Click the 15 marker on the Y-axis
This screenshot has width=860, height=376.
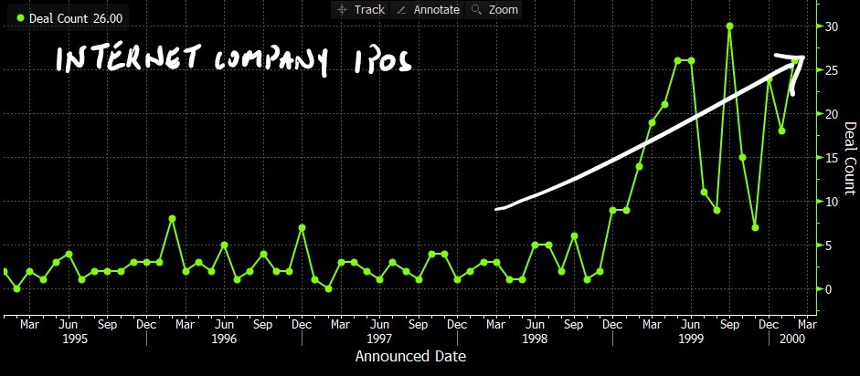[x=833, y=158]
